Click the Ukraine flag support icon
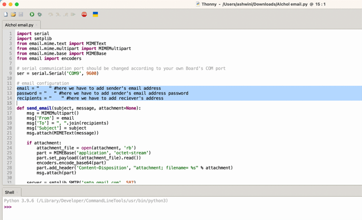 coord(95,14)
